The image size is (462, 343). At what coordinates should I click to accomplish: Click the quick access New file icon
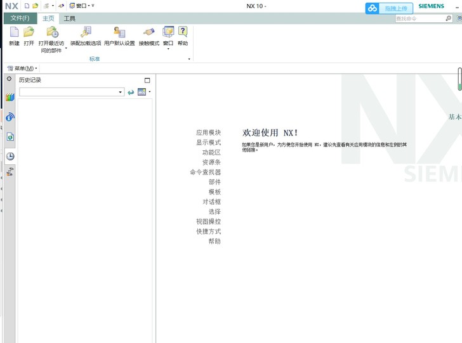click(x=27, y=6)
